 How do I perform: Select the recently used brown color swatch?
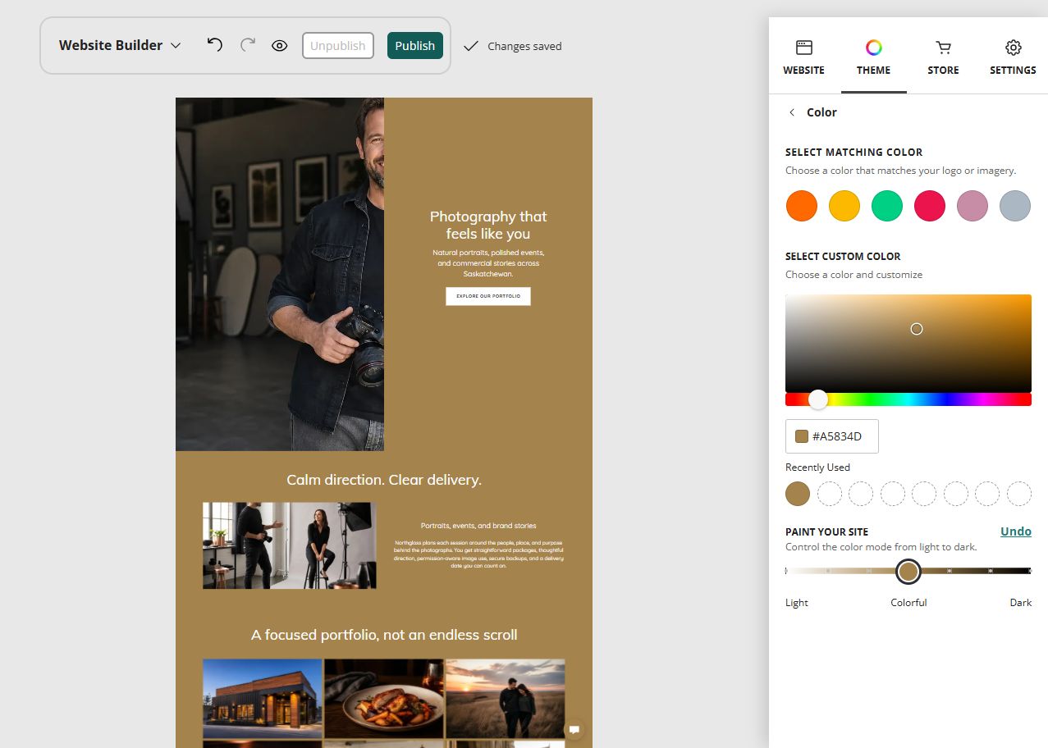tap(798, 494)
